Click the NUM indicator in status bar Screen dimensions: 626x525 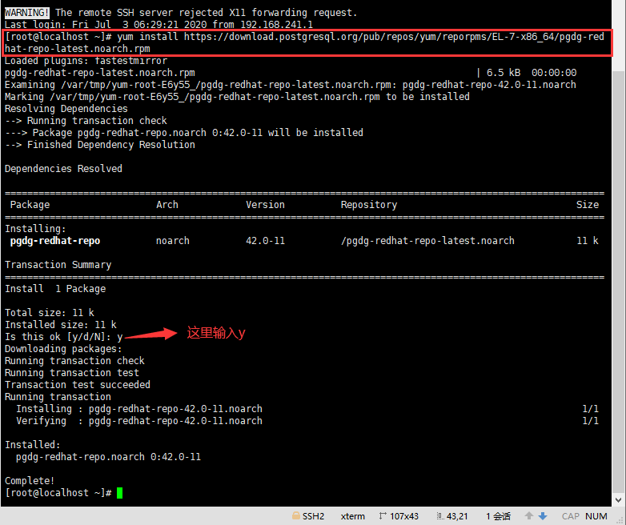(596, 516)
